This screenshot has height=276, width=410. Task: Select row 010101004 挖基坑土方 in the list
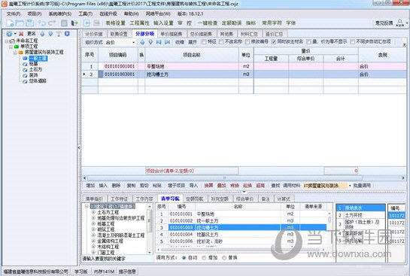pyautogui.click(x=241, y=235)
